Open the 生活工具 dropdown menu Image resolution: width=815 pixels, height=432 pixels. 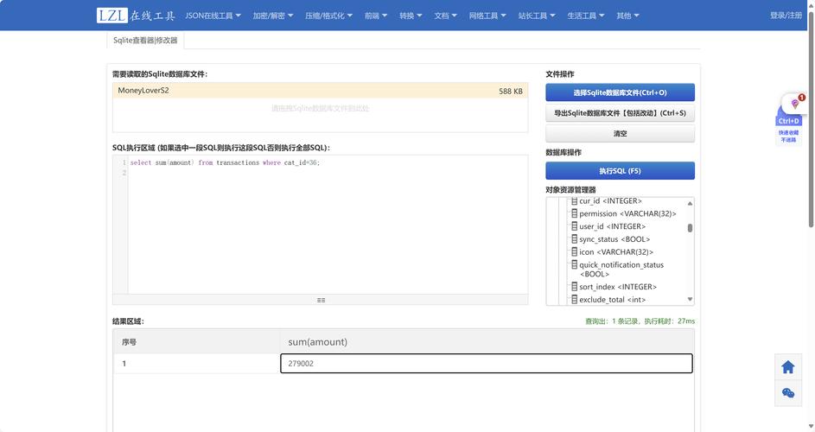pyautogui.click(x=585, y=16)
